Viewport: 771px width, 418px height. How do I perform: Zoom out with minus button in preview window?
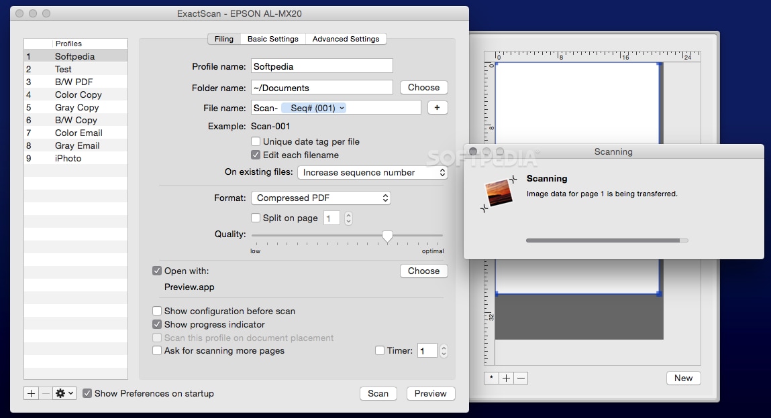(x=521, y=378)
